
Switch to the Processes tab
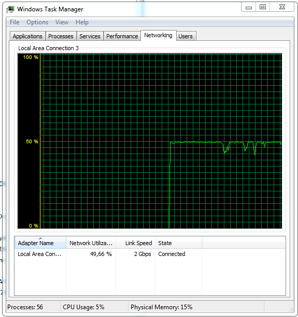61,36
